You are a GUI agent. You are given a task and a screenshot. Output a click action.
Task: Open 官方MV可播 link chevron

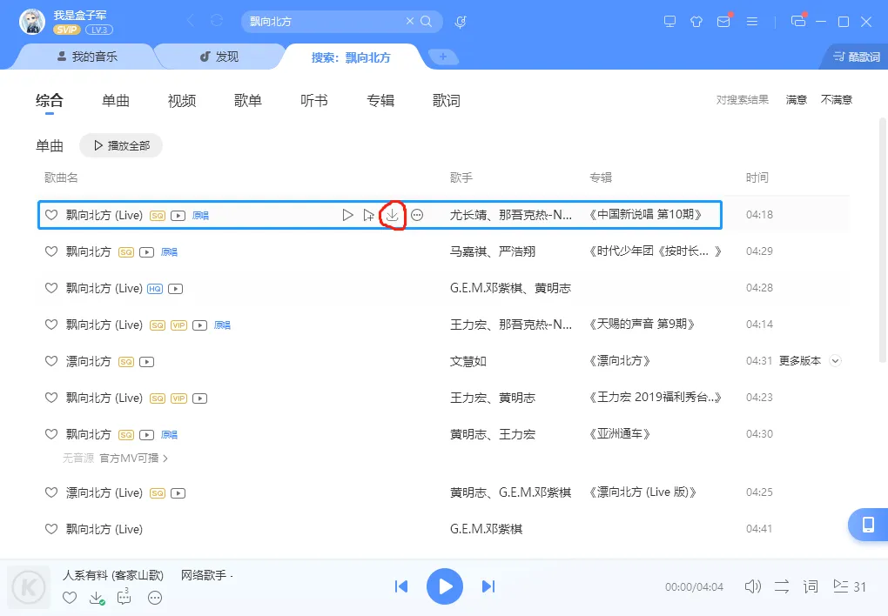(x=165, y=458)
